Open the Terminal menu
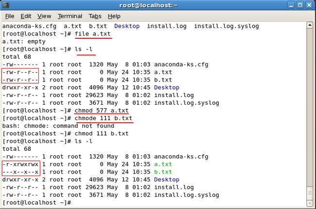This screenshot has width=316, height=209. pyautogui.click(x=70, y=16)
